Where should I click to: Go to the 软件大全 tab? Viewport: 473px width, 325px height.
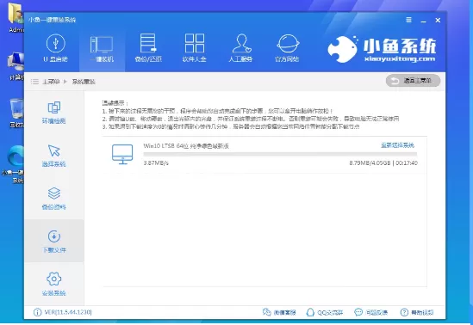194,48
